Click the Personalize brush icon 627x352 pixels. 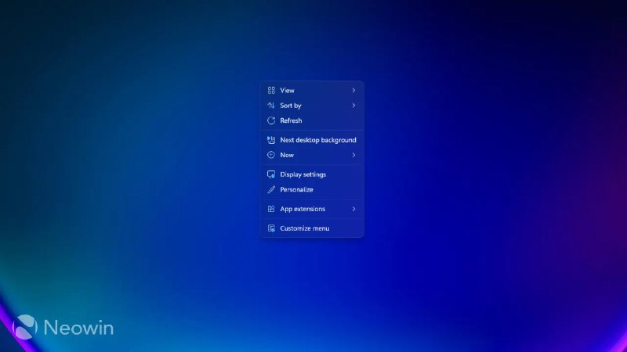(x=271, y=189)
